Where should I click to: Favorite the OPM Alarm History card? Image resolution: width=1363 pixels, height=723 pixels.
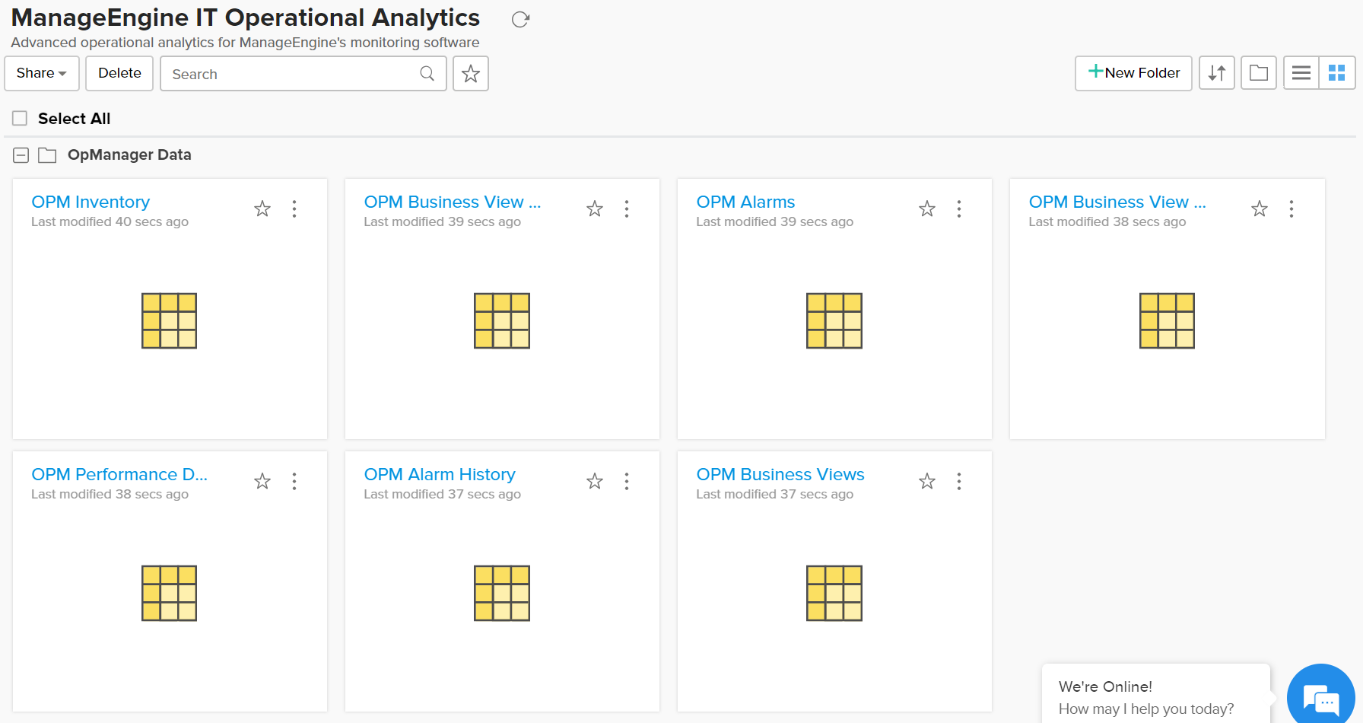point(595,481)
